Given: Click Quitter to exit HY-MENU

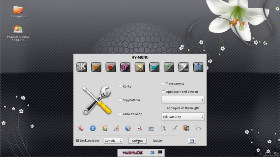Looking at the screenshot, I should click(158, 141).
